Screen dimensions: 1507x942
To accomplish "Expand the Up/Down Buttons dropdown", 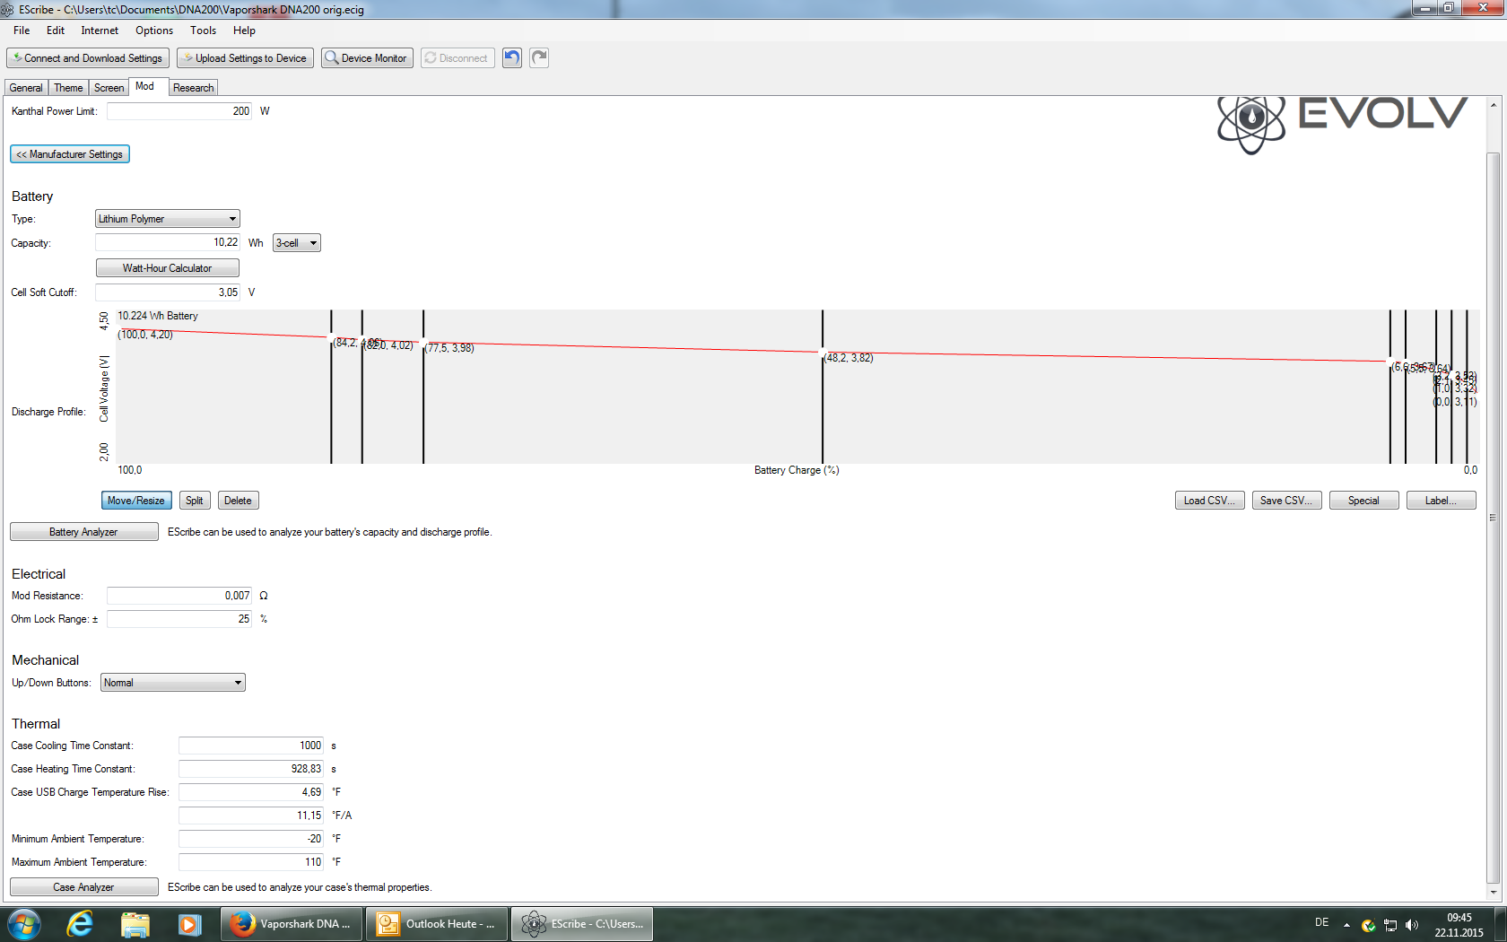I will point(172,683).
